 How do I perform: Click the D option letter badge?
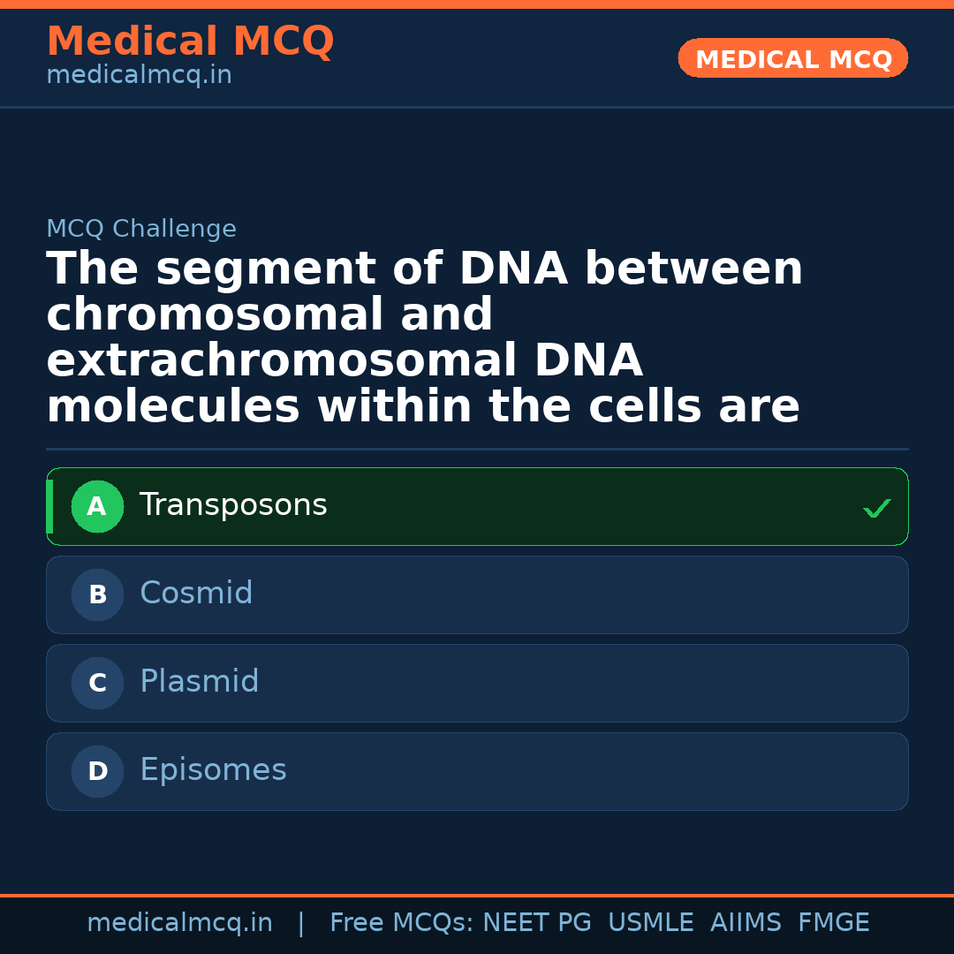click(97, 772)
